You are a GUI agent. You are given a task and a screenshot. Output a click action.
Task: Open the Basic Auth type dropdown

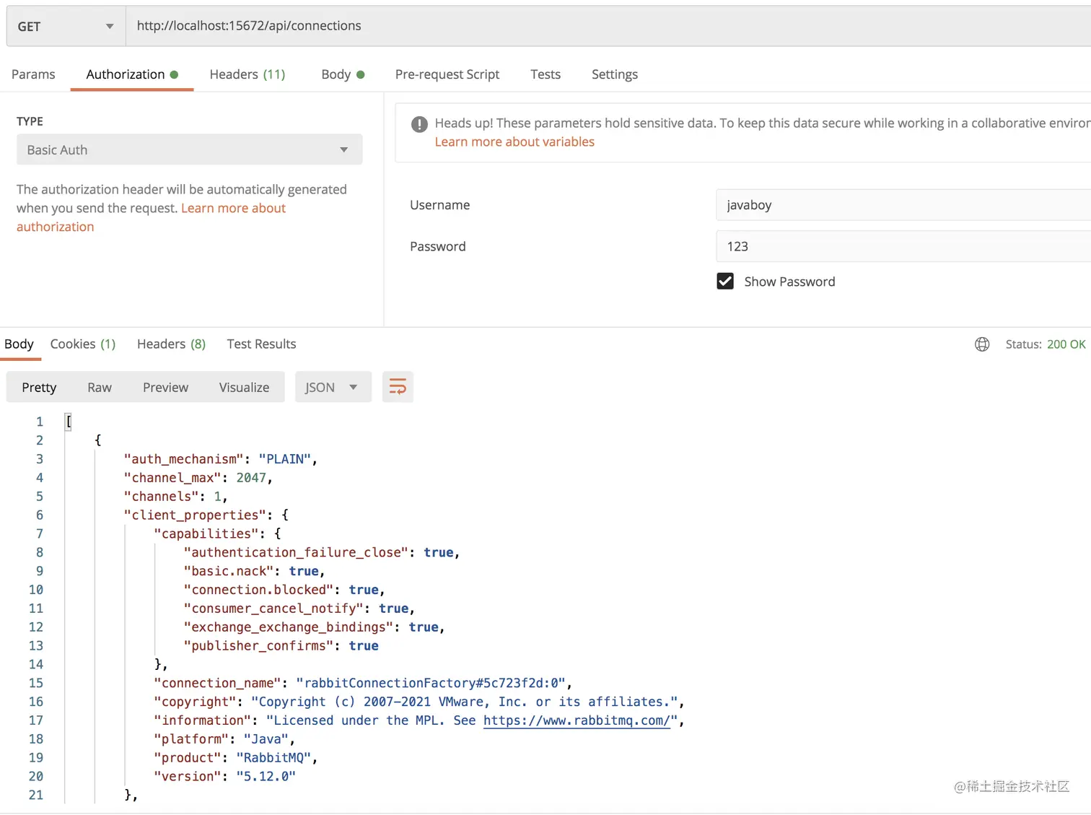click(189, 149)
